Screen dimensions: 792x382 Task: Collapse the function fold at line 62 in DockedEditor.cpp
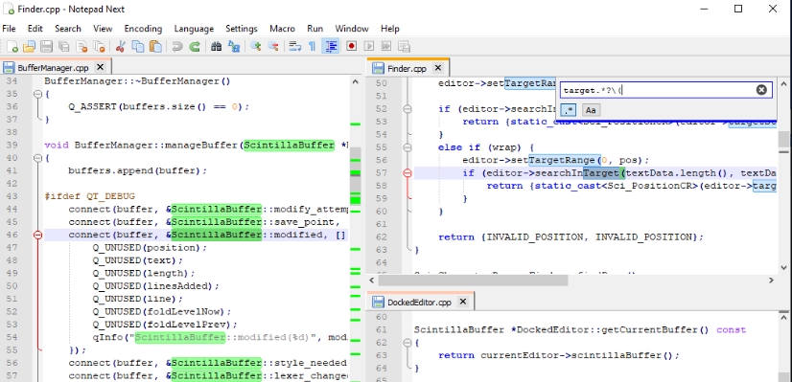[x=408, y=343]
